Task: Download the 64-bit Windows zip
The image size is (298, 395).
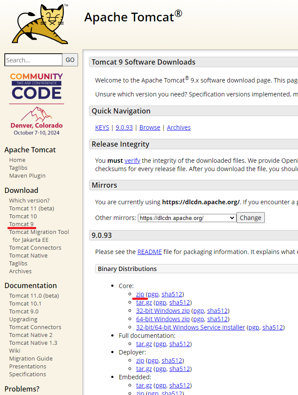Action: point(163,319)
